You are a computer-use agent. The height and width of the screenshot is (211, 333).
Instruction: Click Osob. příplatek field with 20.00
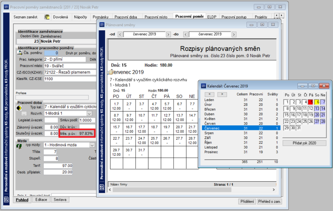pyautogui.click(x=58, y=172)
